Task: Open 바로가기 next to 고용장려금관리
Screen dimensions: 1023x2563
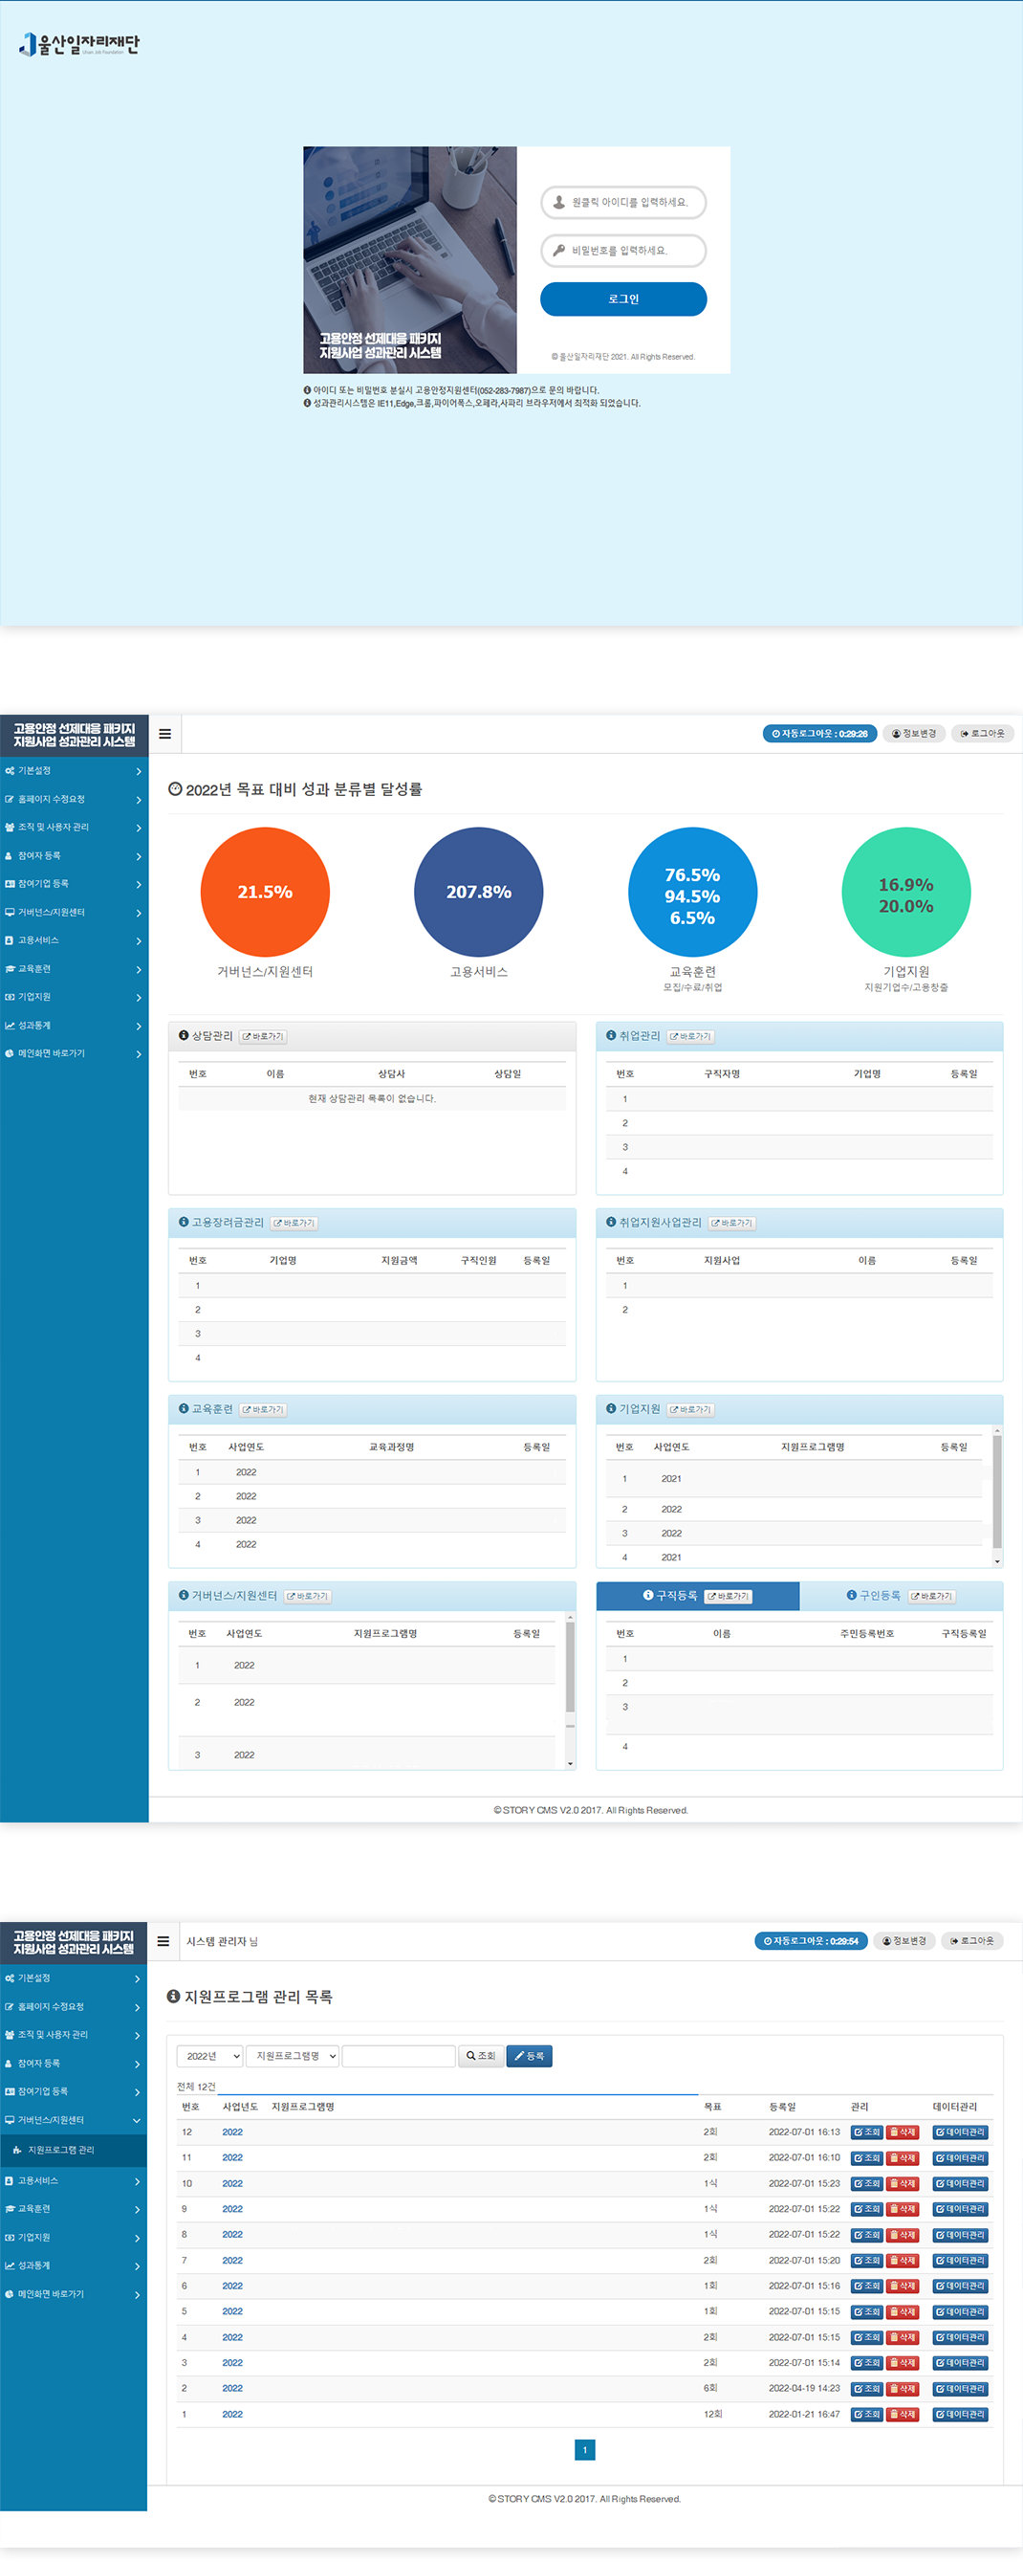Action: coord(294,1223)
